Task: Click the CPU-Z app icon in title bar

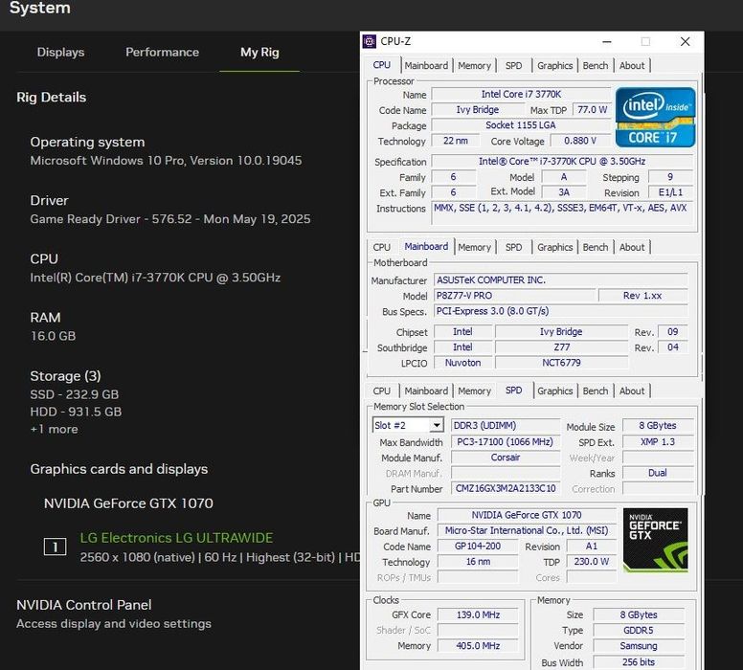Action: tap(370, 41)
